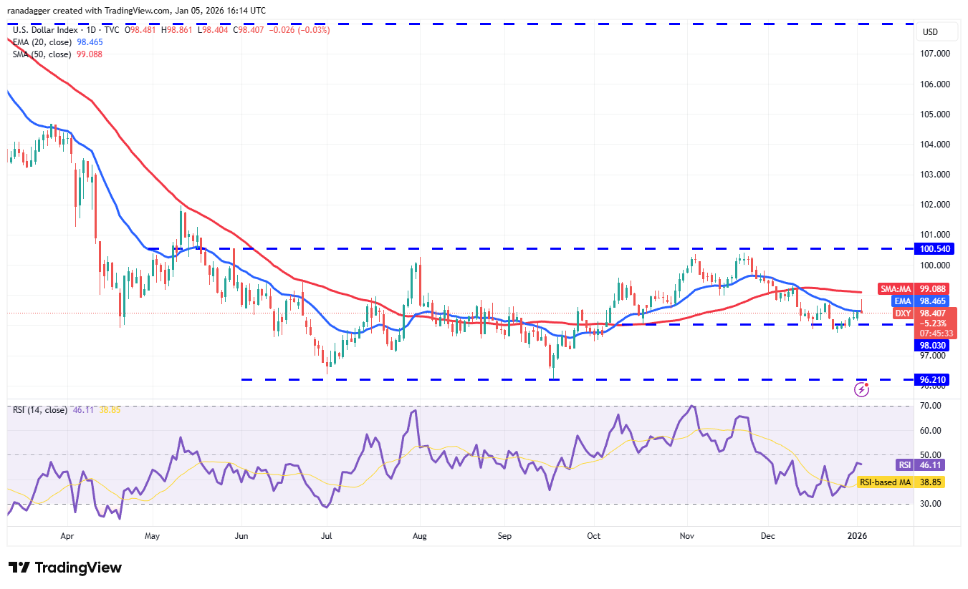Click the lightning quick-trade icon on the chart

(x=861, y=389)
